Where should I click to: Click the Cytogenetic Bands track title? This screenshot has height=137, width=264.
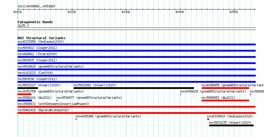[35, 22]
